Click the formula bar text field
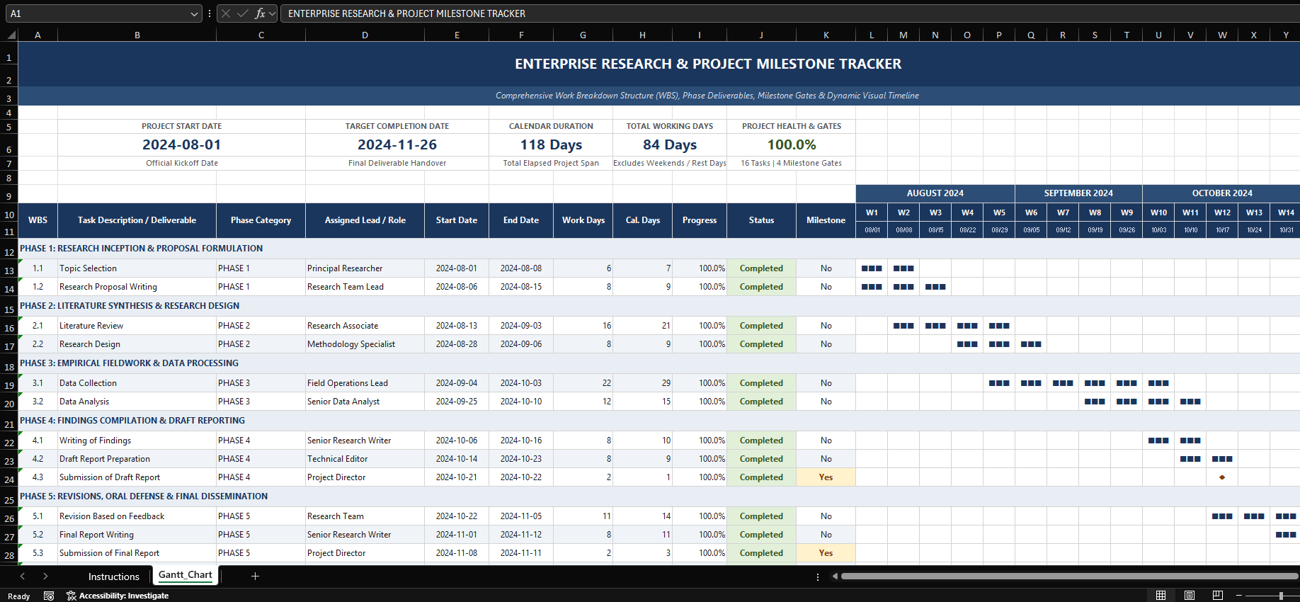This screenshot has height=602, width=1300. [790, 13]
